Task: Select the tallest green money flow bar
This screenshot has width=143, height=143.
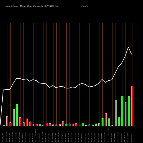Action: (x=122, y=111)
